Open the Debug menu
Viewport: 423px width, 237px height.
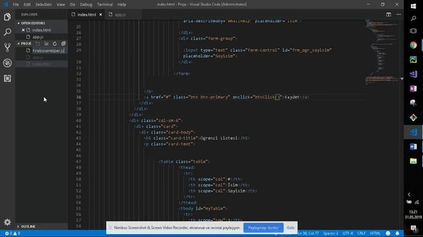86,5
